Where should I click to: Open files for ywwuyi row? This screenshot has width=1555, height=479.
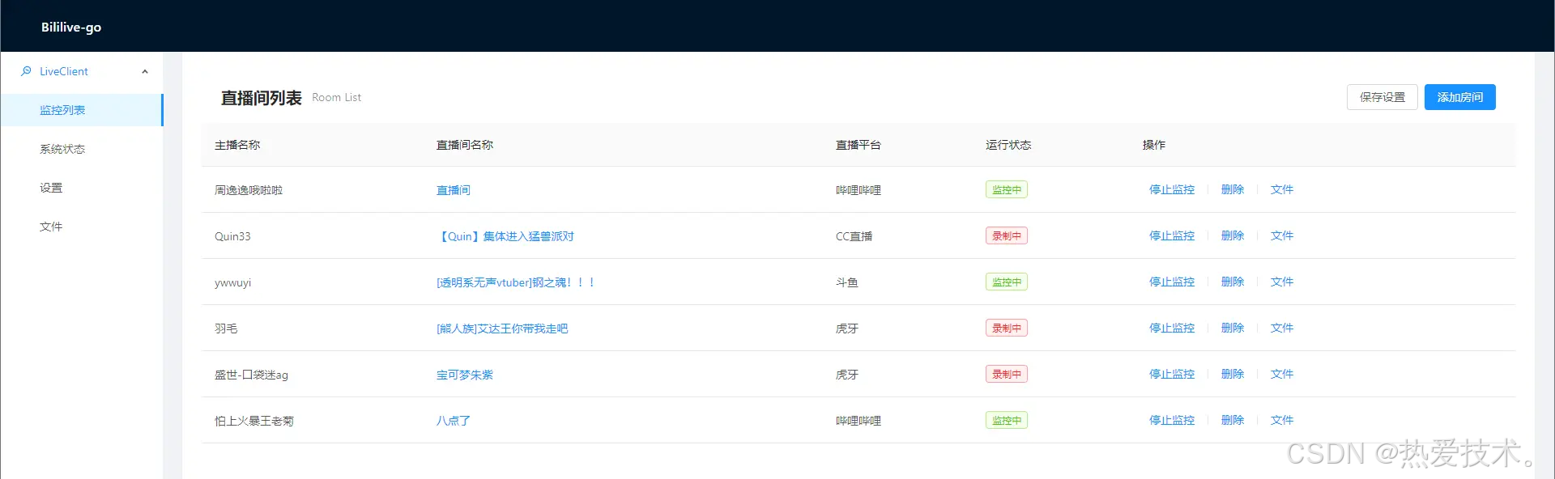pyautogui.click(x=1282, y=282)
